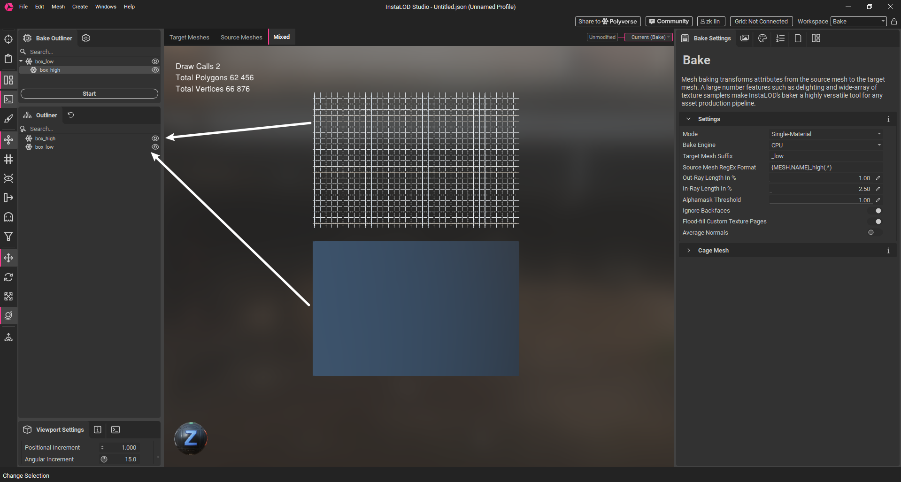
Task: Click the paintbrush icon in left sidebar
Action: pyautogui.click(x=8, y=119)
